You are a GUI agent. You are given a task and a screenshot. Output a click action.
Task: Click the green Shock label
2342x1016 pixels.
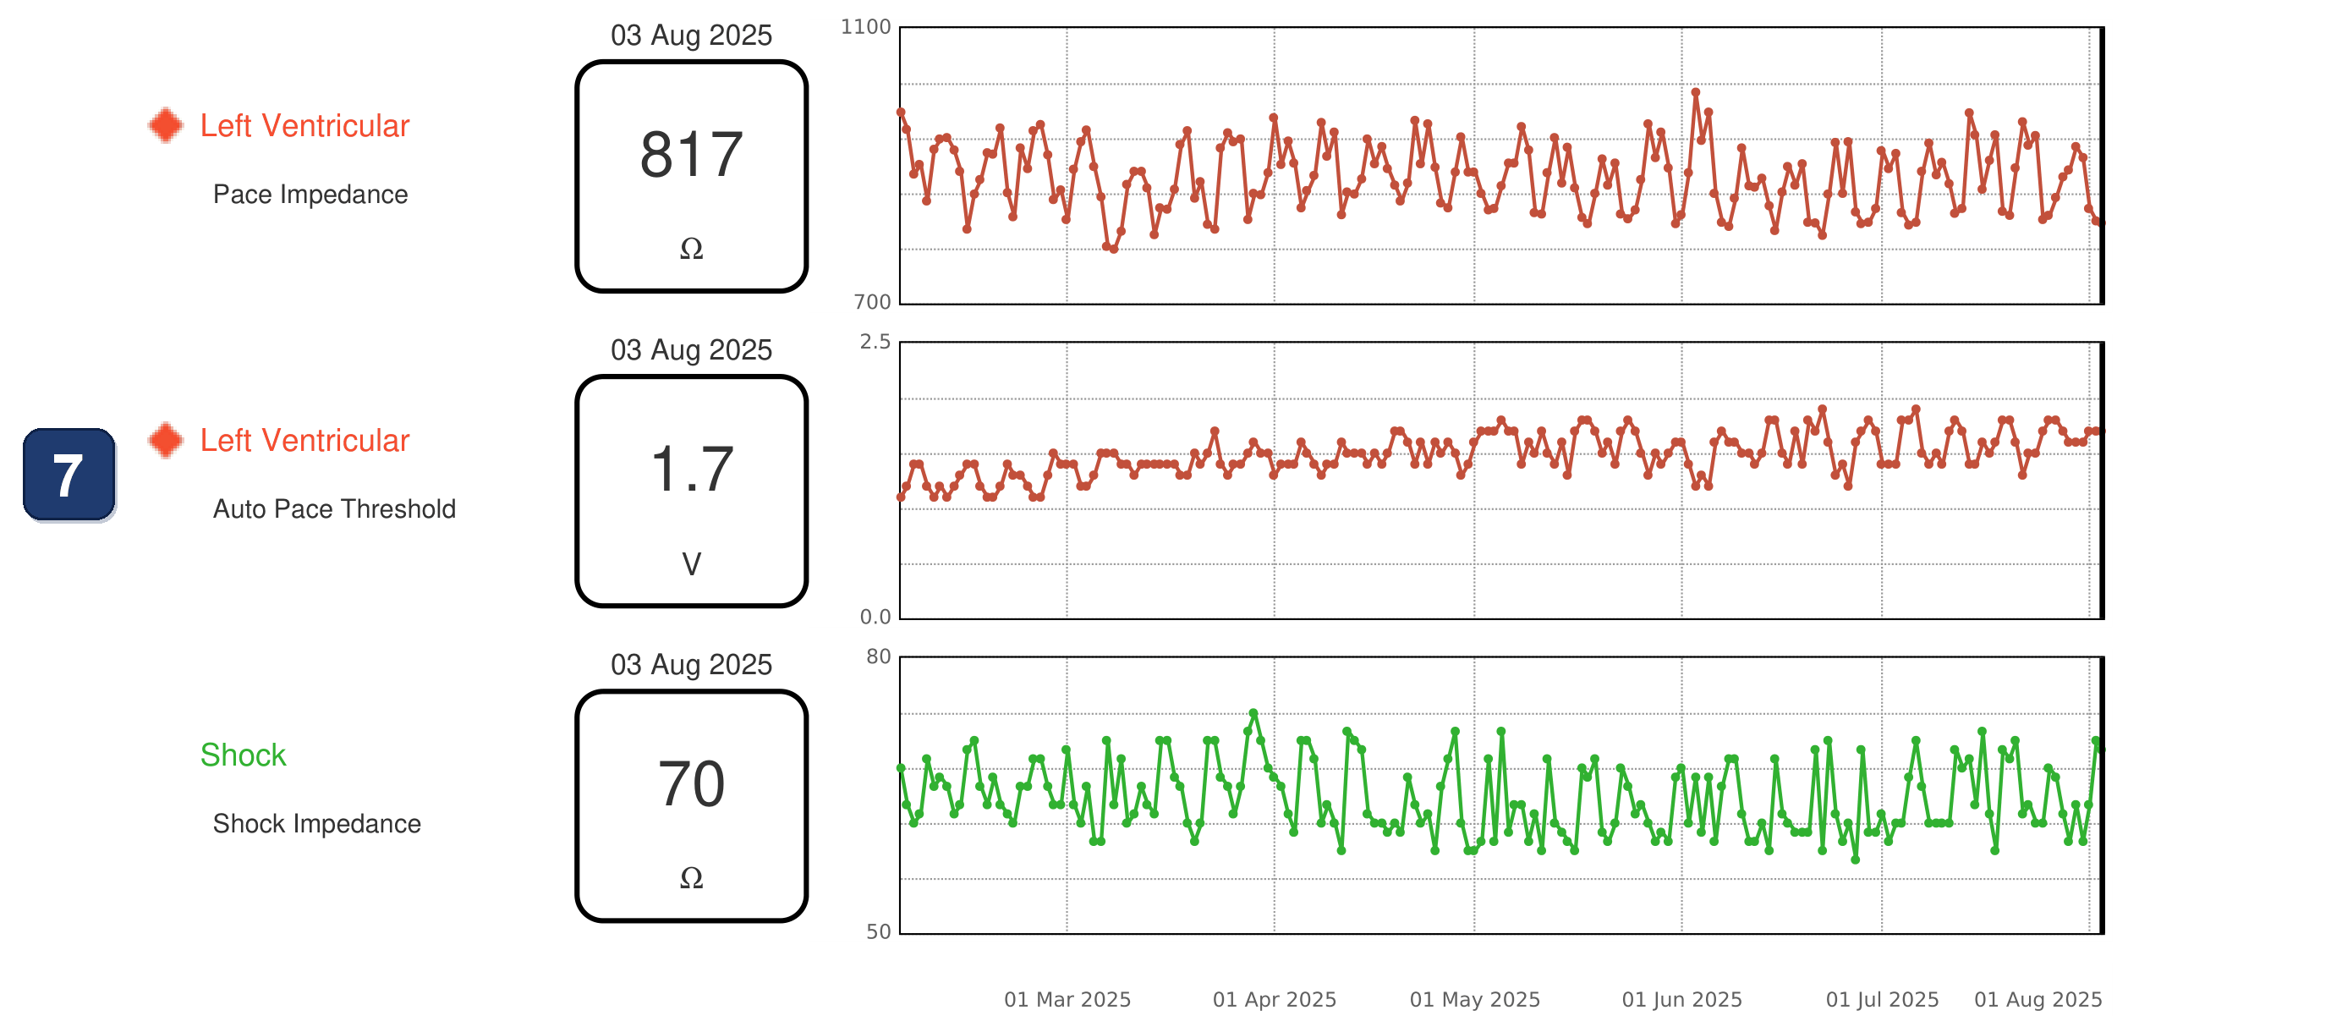point(243,755)
